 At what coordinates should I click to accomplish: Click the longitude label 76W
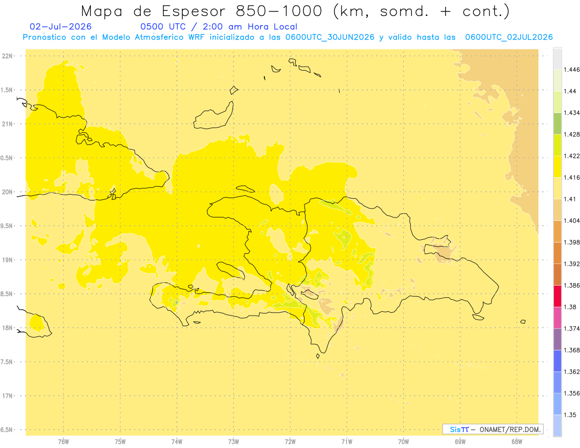[x=63, y=442]
